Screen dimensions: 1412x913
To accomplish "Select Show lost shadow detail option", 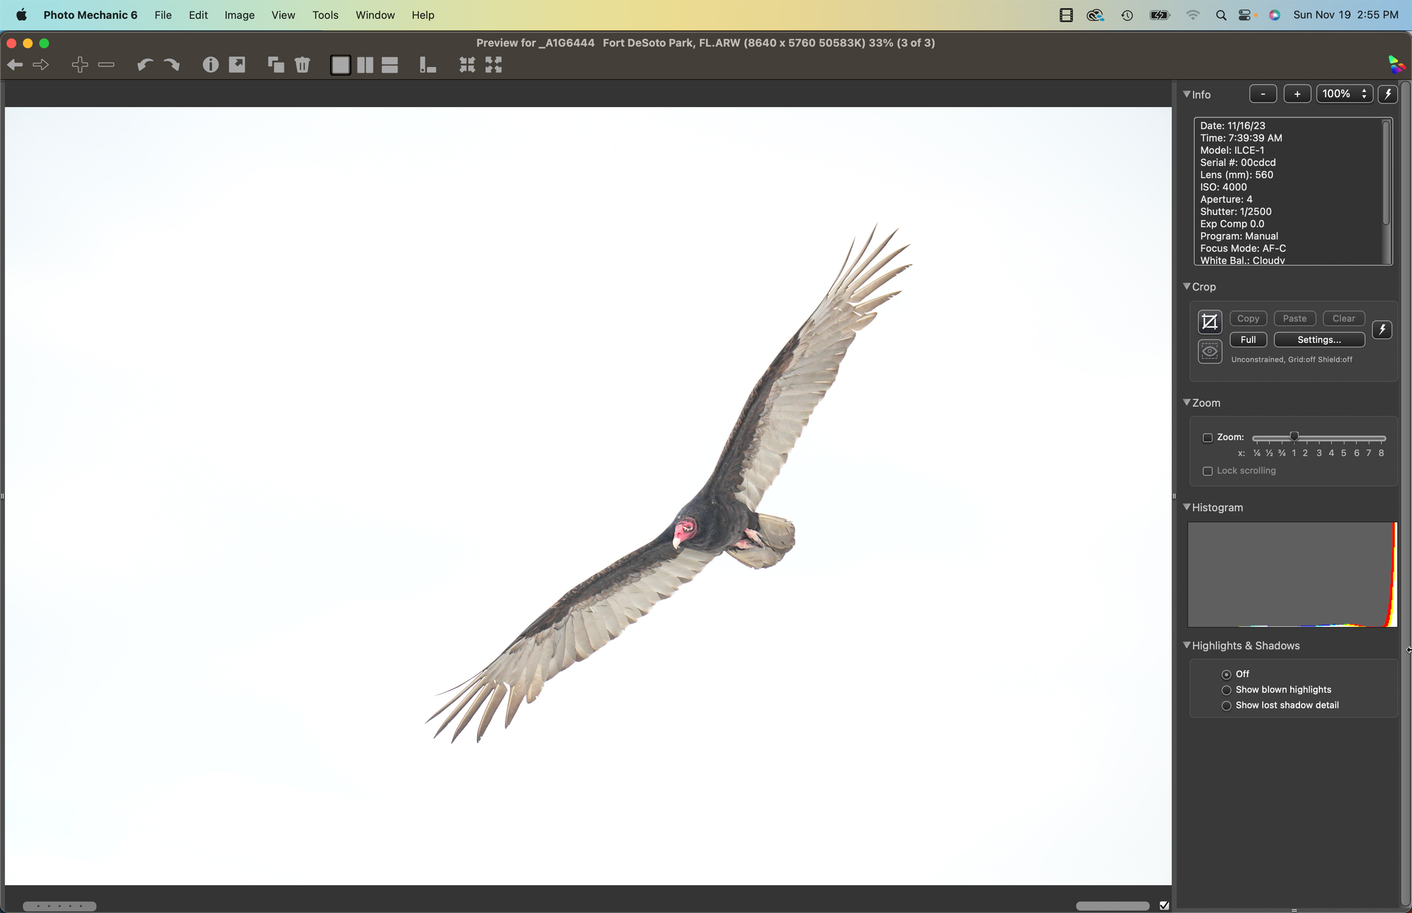I will click(1227, 706).
